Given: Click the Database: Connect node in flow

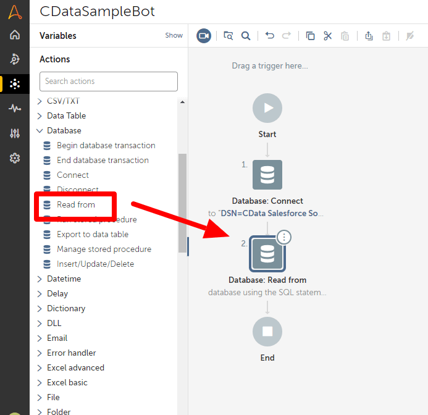Looking at the screenshot, I should [267, 175].
